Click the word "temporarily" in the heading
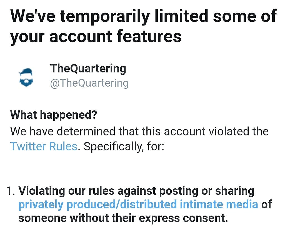The width and height of the screenshot is (300, 240). coord(105,16)
